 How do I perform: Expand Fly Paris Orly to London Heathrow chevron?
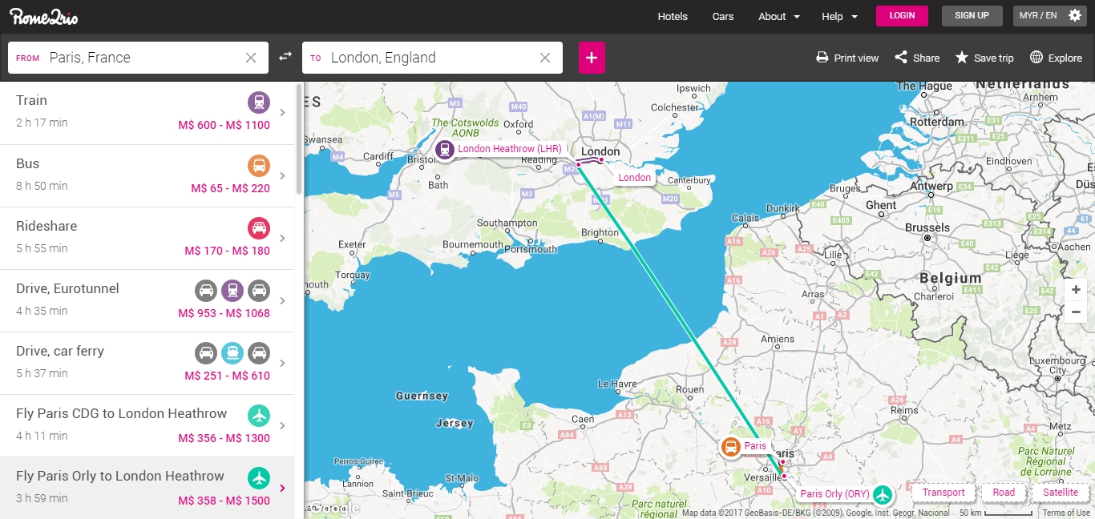(x=282, y=488)
